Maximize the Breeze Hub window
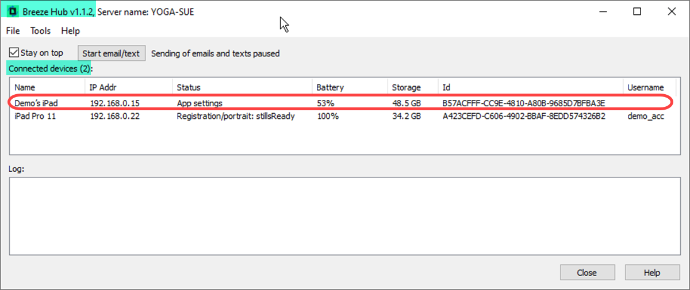This screenshot has height=290, width=690. click(637, 11)
